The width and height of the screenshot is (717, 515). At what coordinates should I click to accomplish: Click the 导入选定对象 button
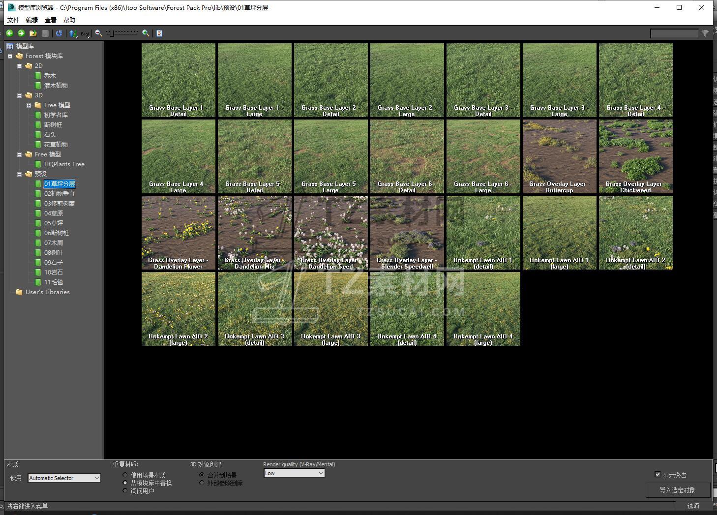677,490
